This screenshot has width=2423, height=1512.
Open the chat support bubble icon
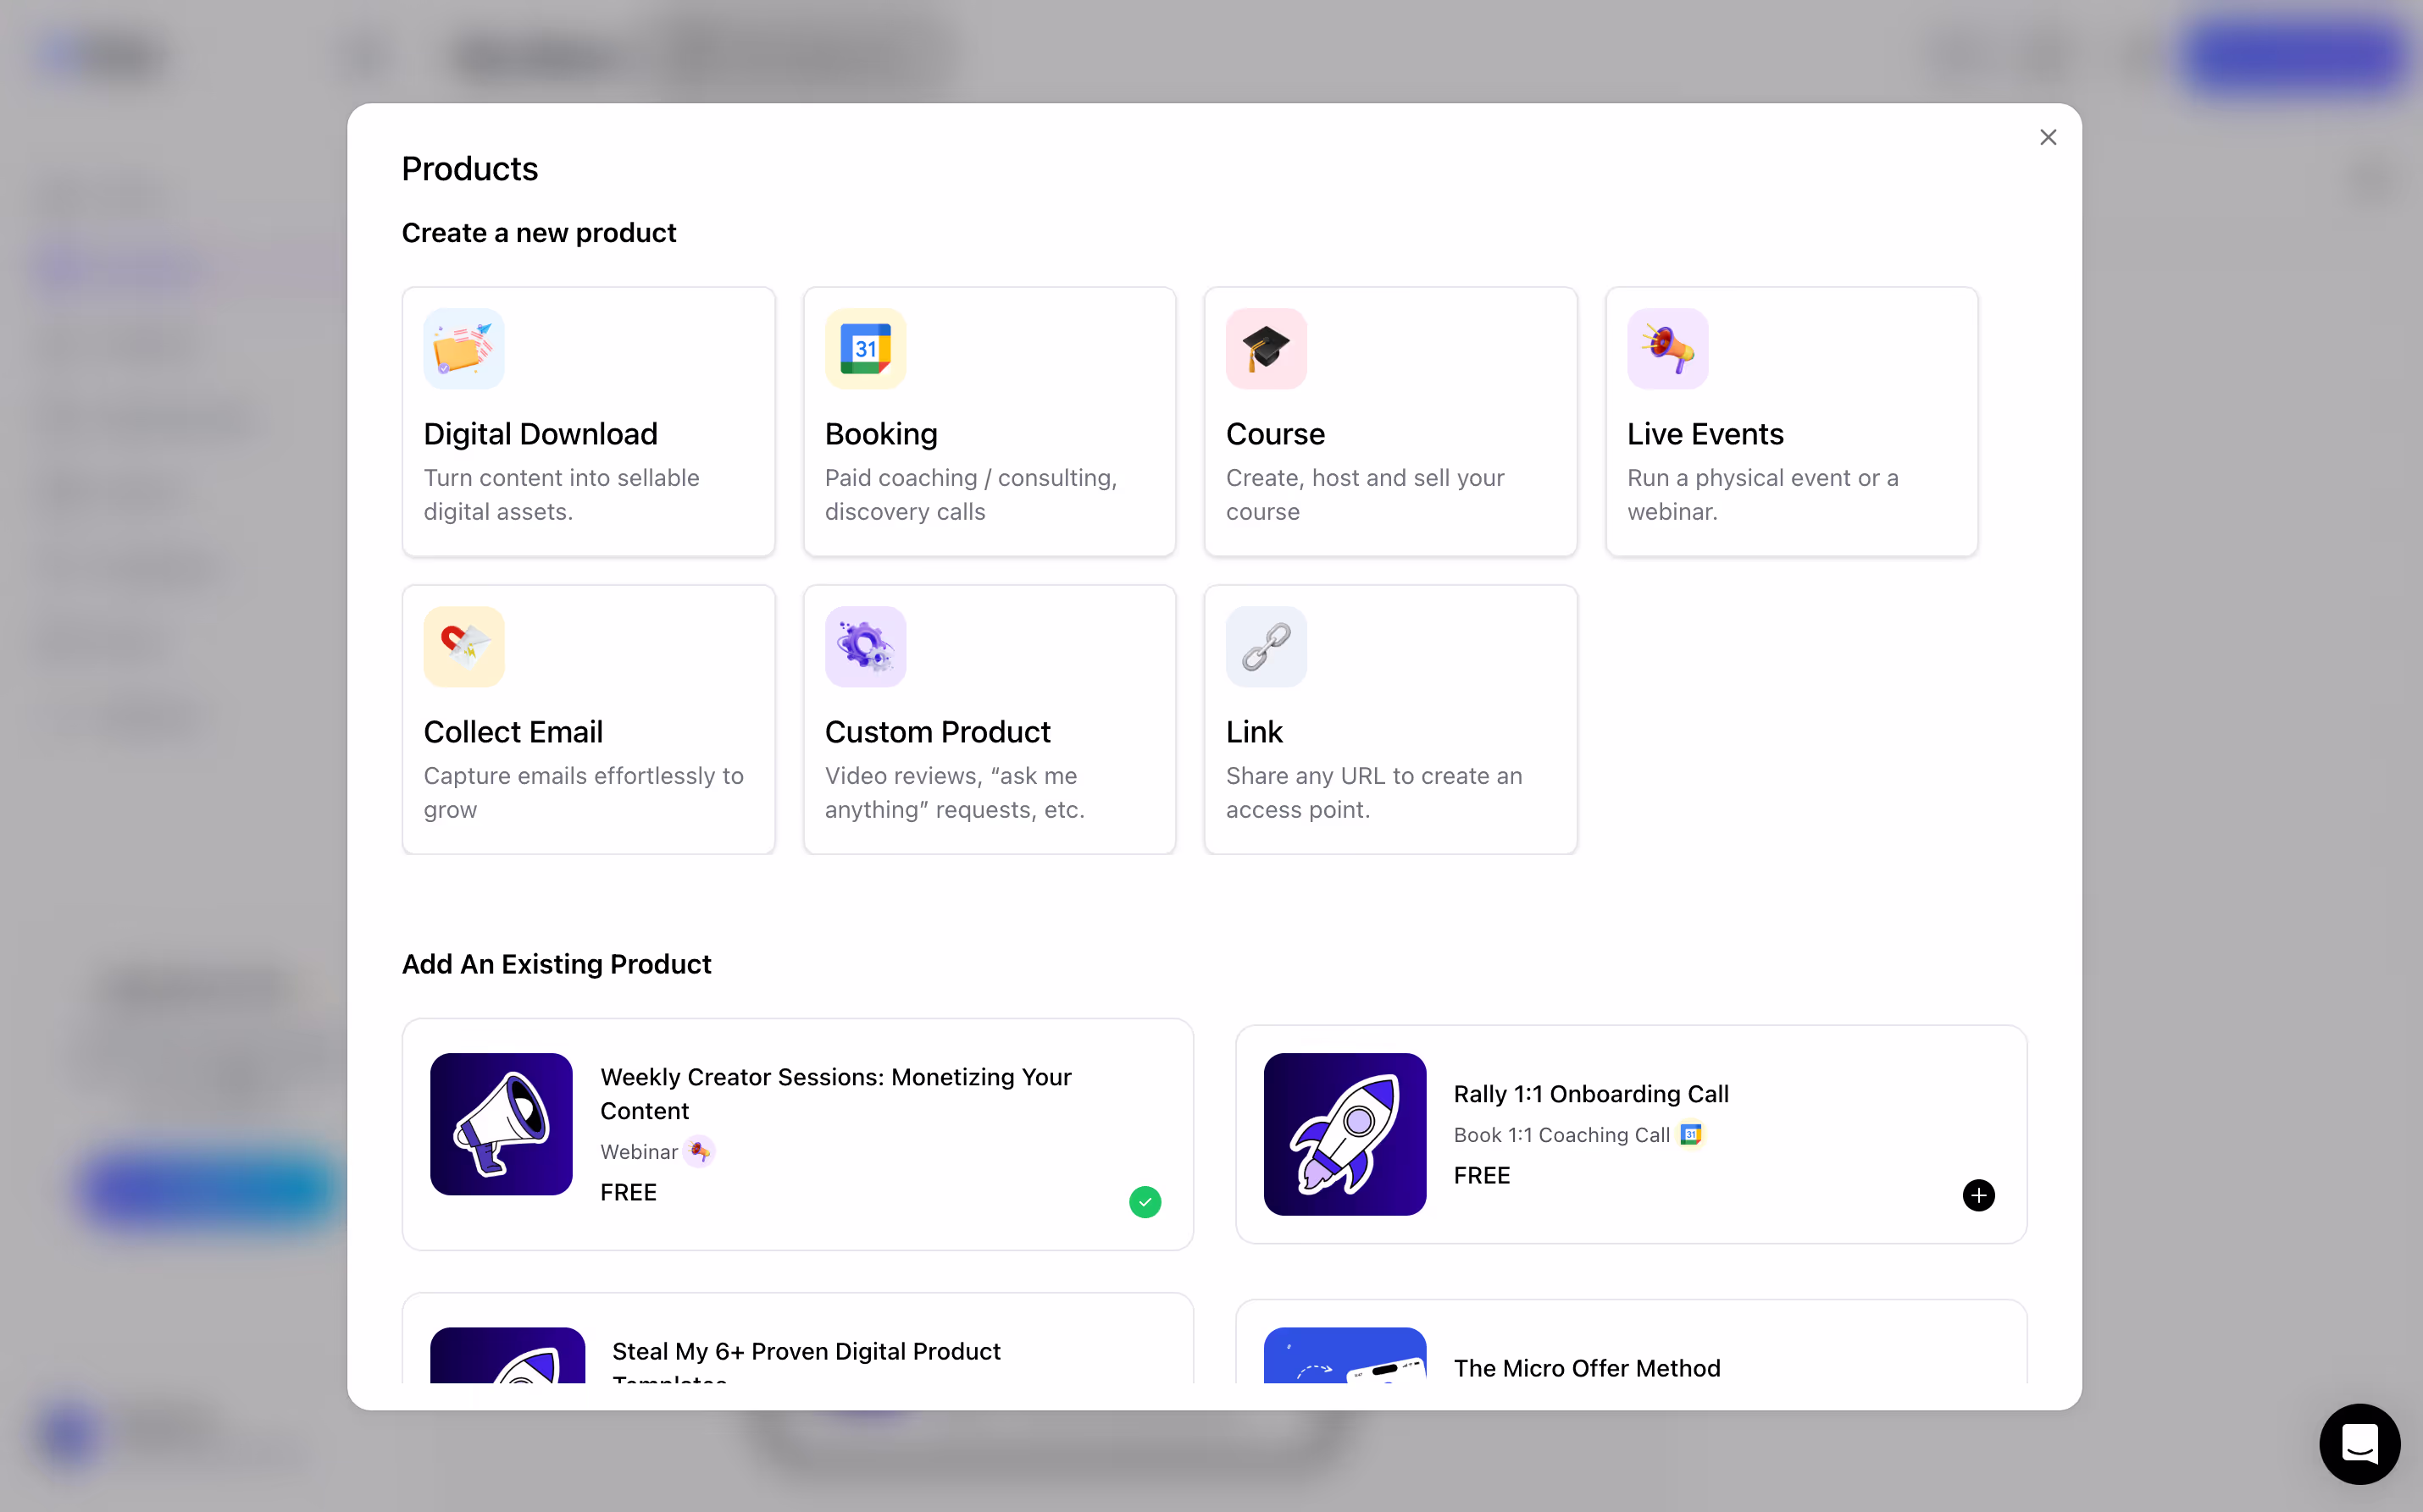pyautogui.click(x=2359, y=1443)
